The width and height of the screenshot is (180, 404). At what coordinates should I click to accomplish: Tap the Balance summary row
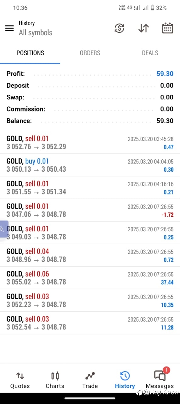(x=90, y=121)
